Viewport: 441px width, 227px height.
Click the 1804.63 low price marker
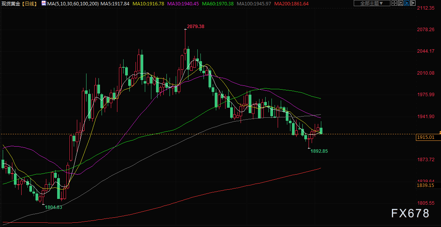[53, 207]
